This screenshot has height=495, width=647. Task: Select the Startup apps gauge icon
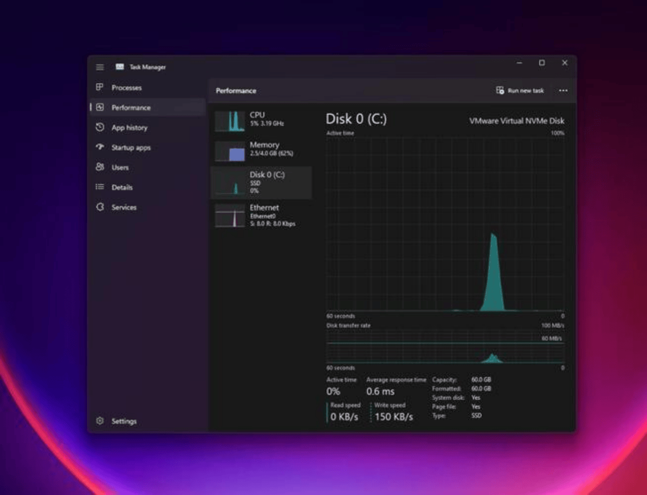pos(100,147)
